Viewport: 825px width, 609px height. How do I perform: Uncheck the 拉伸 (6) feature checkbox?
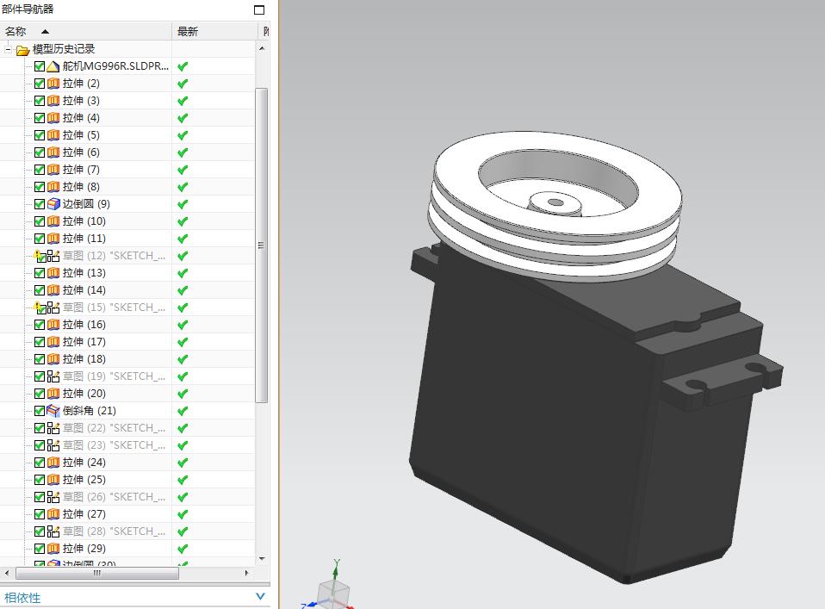[x=40, y=152]
